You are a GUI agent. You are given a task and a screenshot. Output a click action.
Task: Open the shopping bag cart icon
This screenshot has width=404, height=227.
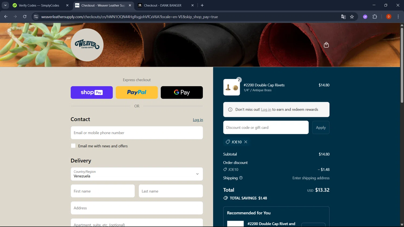pyautogui.click(x=326, y=45)
